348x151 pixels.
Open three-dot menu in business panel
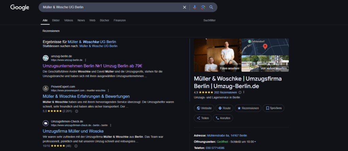coord(243,92)
